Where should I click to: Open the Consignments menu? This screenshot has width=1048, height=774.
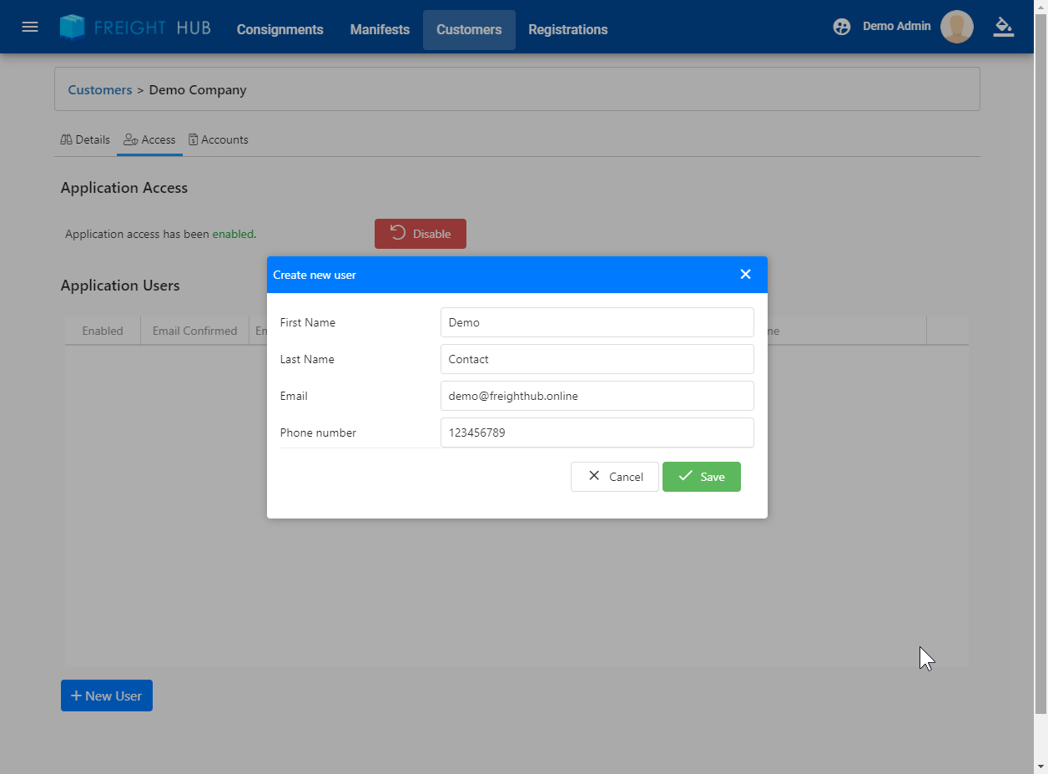(280, 30)
